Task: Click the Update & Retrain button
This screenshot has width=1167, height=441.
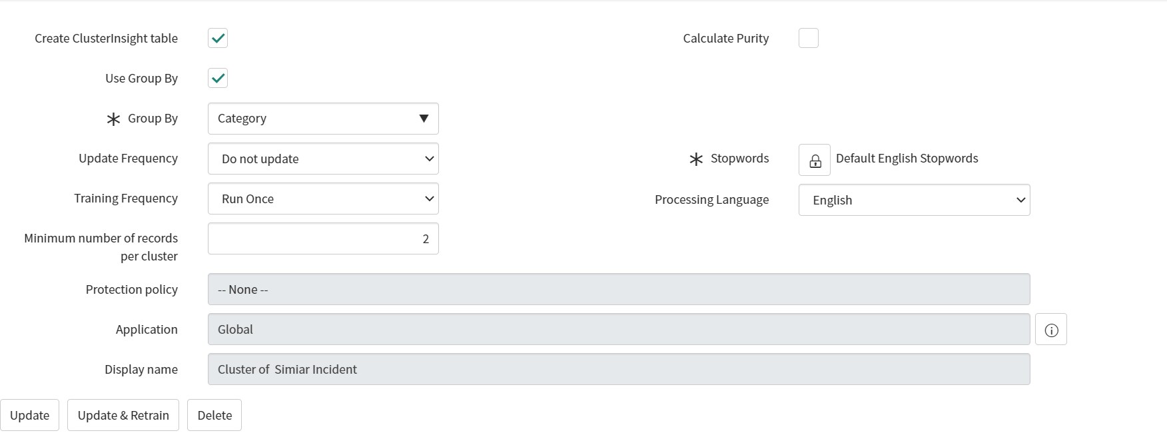Action: click(x=123, y=415)
